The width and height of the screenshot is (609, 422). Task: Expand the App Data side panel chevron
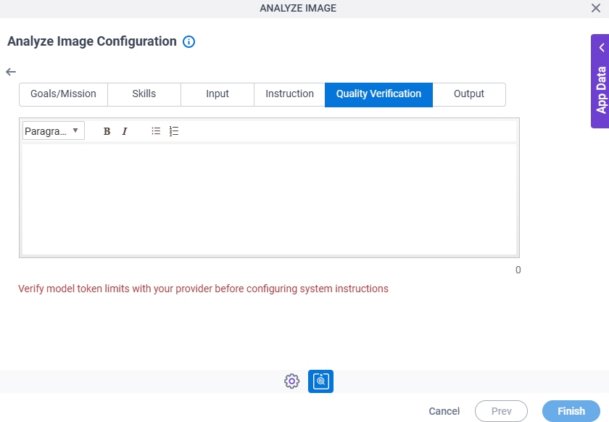(602, 48)
